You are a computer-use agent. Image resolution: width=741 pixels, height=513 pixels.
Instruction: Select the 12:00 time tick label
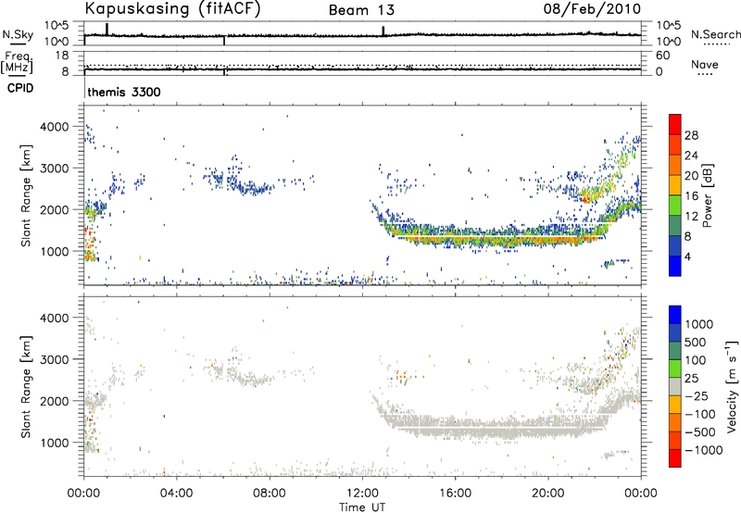pos(362,494)
